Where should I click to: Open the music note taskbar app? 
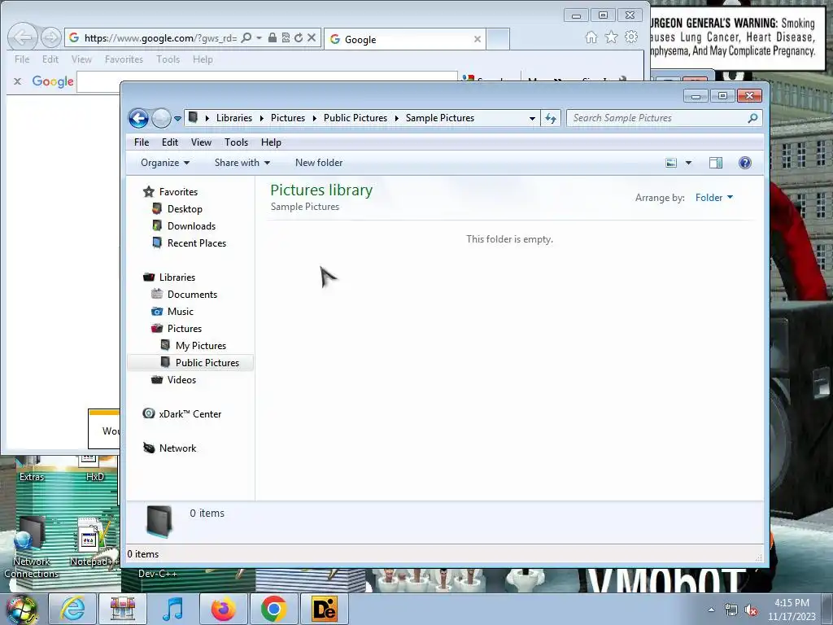point(172,609)
